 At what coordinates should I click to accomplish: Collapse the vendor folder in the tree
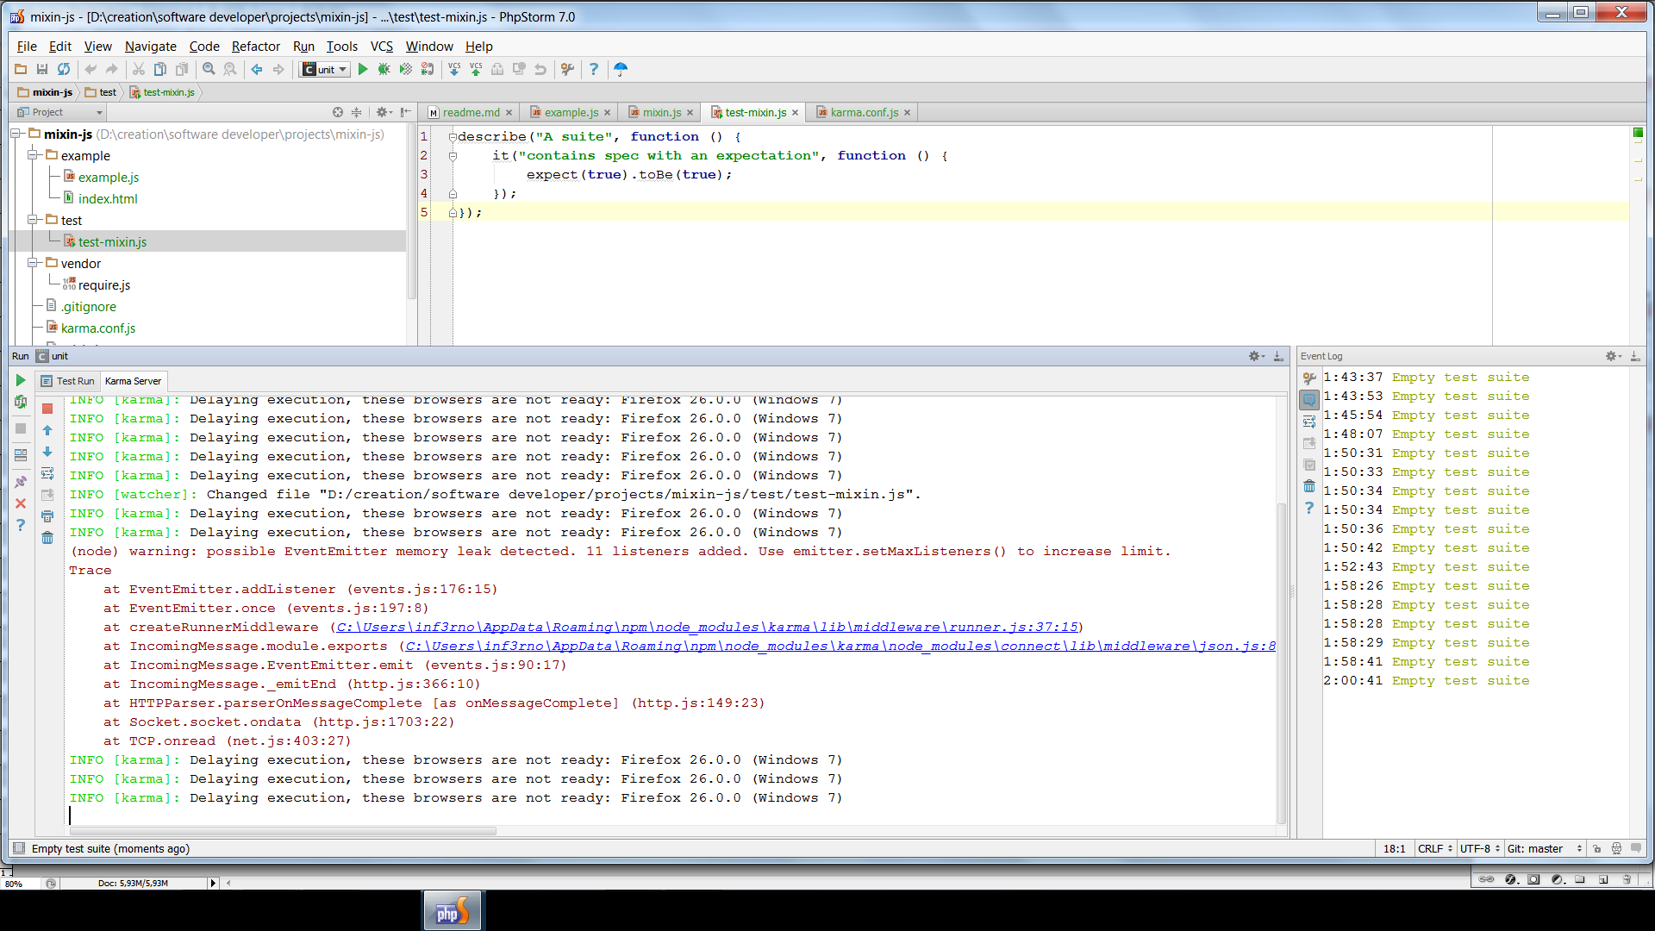pos(33,263)
